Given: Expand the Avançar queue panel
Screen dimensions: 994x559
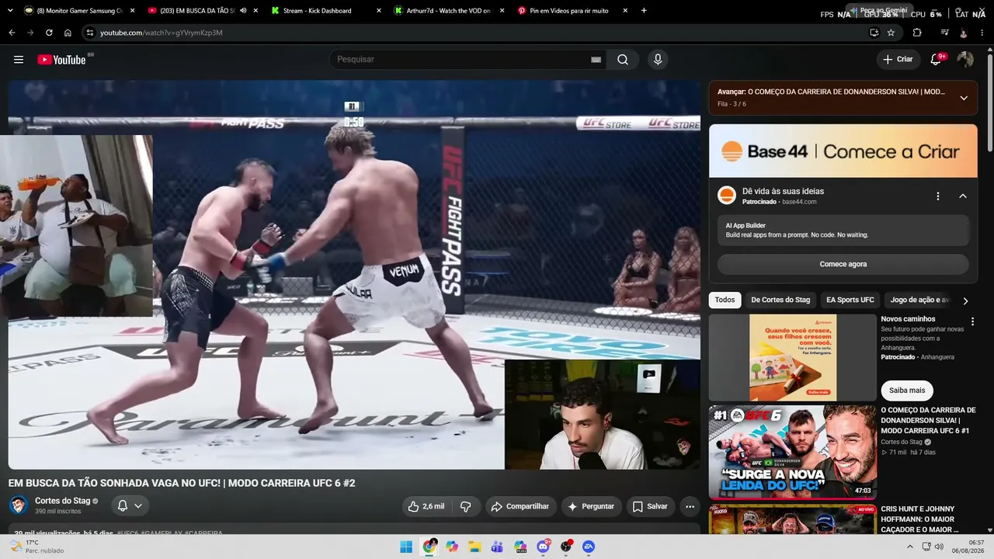Looking at the screenshot, I should 964,98.
